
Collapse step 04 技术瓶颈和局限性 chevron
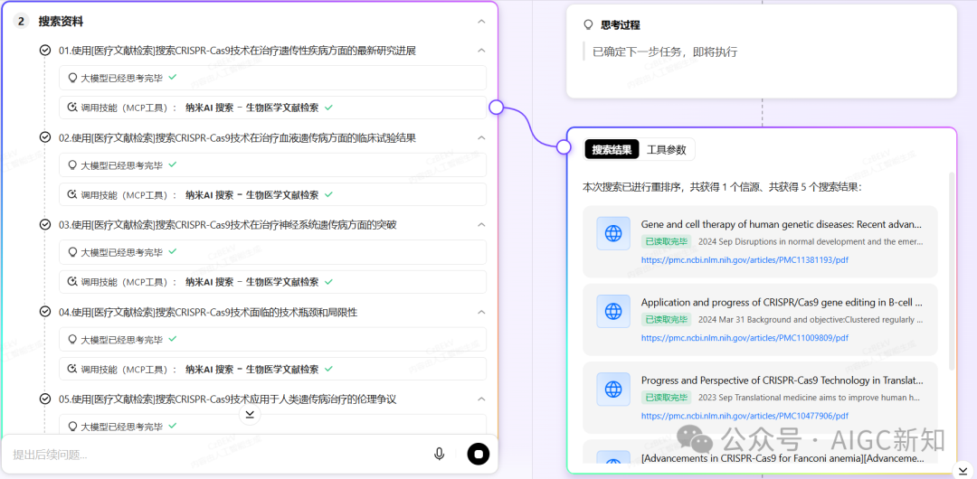(481, 312)
